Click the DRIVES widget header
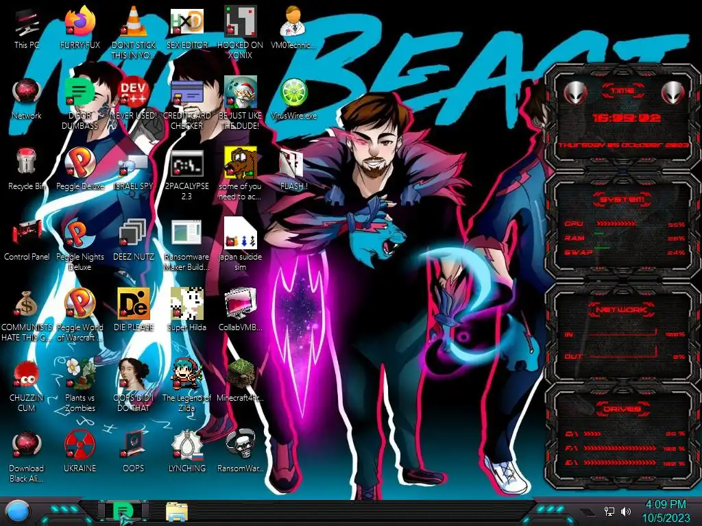 tap(622, 409)
